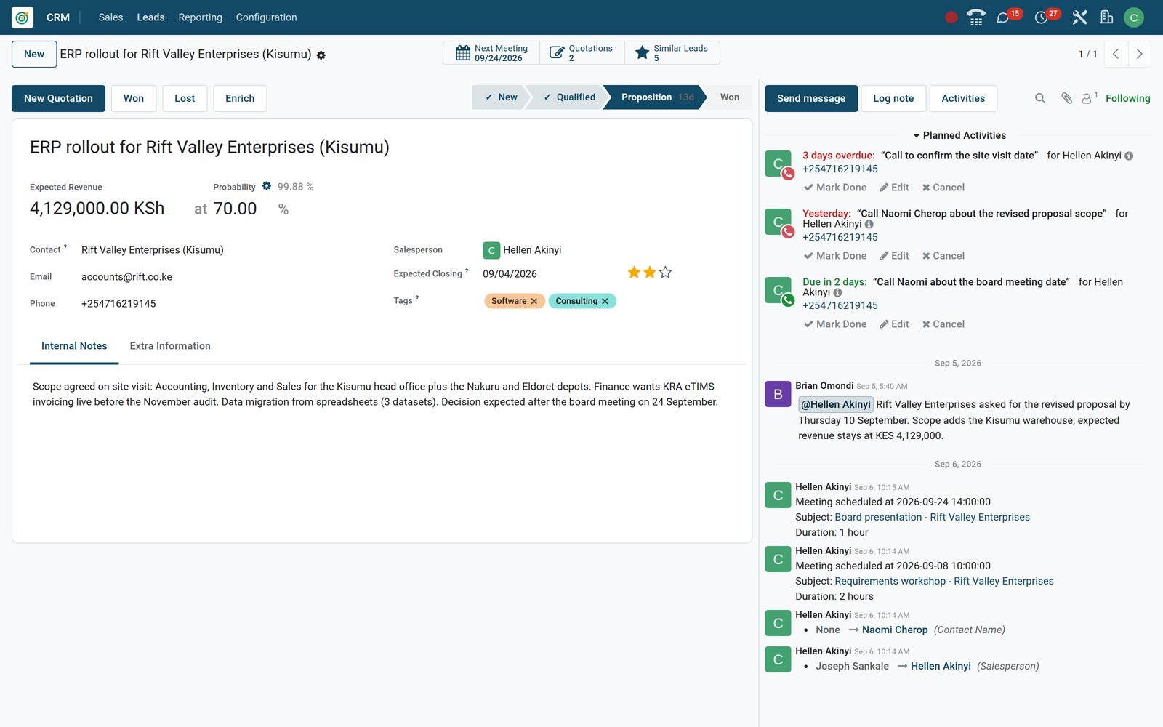The height and width of the screenshot is (727, 1163).
Task: Cancel the site visit date call
Action: pyautogui.click(x=943, y=188)
